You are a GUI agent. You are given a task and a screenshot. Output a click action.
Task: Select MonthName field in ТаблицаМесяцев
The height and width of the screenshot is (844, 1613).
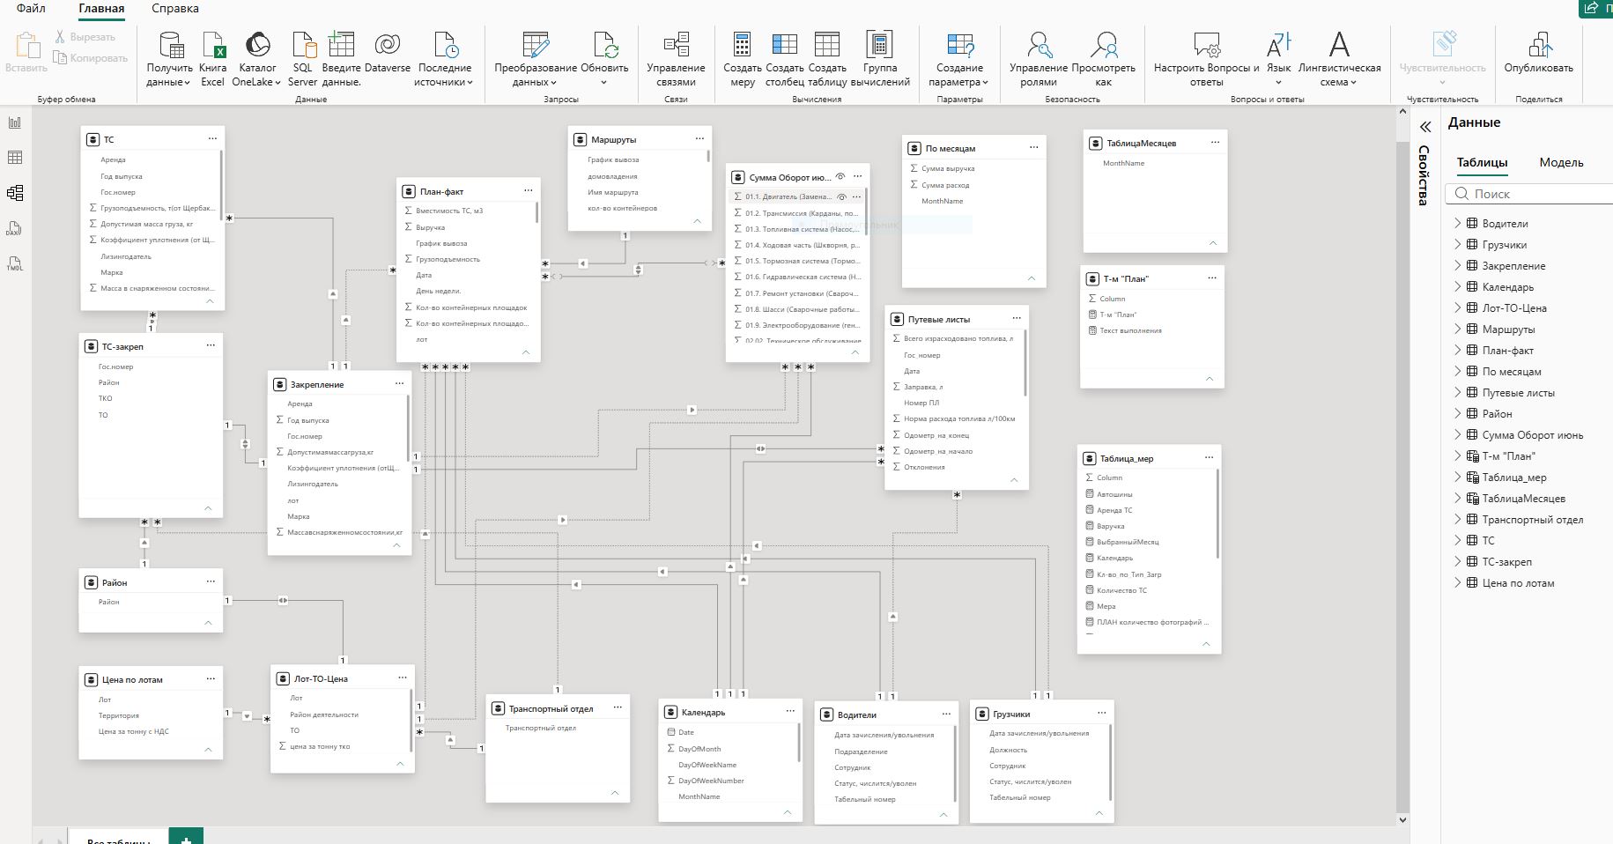(x=1123, y=163)
